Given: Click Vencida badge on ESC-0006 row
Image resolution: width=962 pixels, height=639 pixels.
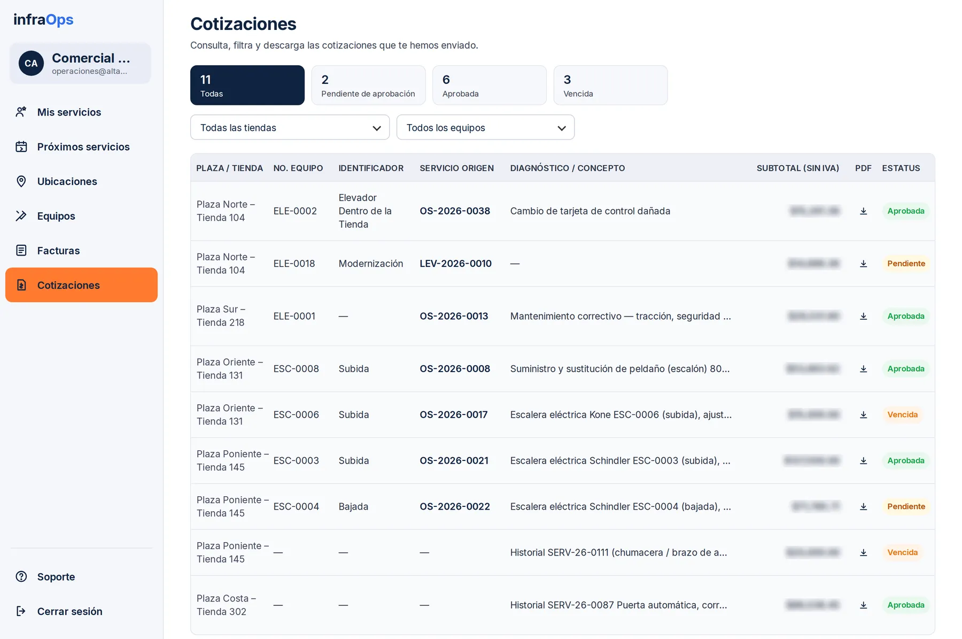Looking at the screenshot, I should (902, 415).
